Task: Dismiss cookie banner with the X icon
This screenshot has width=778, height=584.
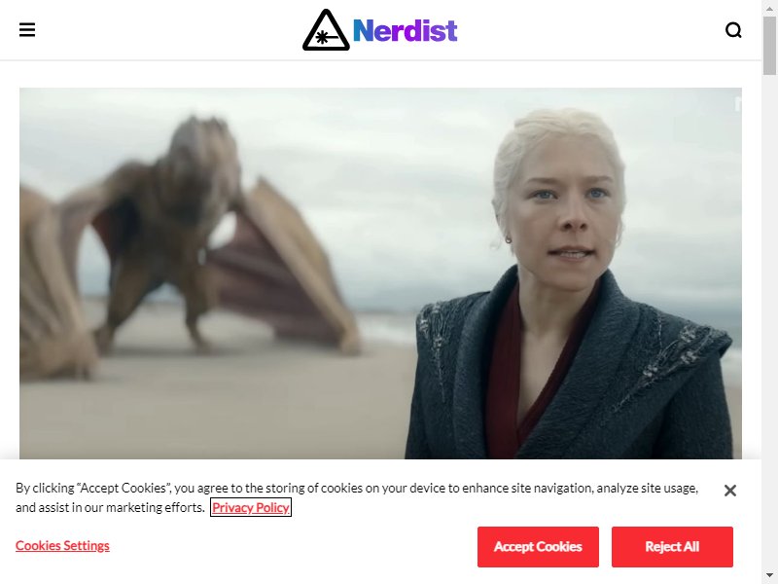Action: pyautogui.click(x=730, y=491)
